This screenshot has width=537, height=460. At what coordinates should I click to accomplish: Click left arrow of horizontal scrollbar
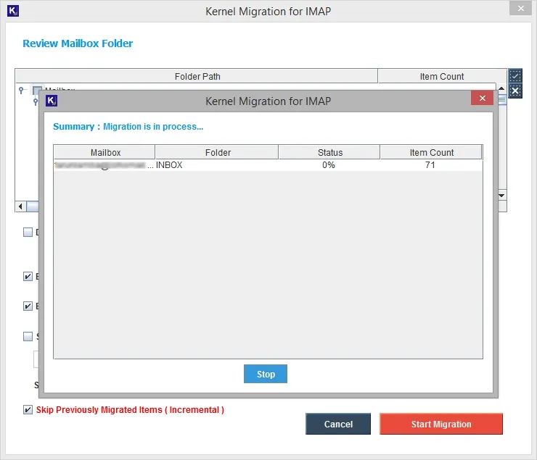click(x=20, y=206)
